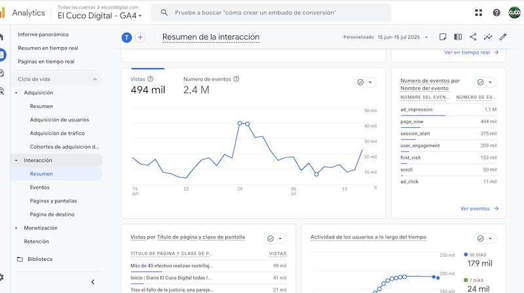Collapse the Ciclo de vida section
Screen dimensions: 524x293
tap(94, 79)
